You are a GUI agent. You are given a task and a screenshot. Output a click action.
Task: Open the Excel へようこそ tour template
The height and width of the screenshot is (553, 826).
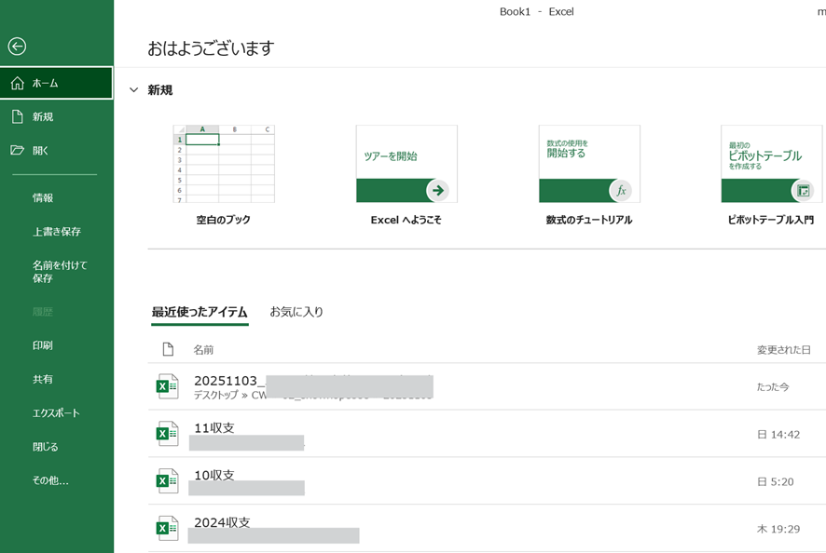pyautogui.click(x=406, y=165)
